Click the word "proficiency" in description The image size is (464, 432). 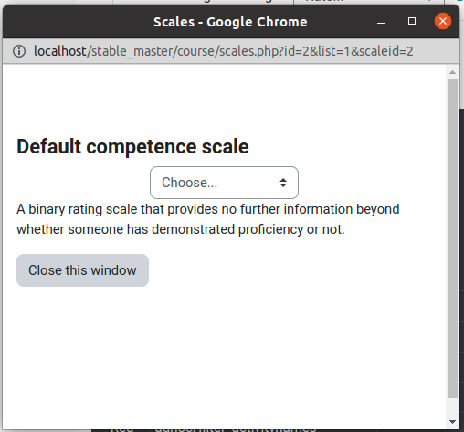[270, 229]
